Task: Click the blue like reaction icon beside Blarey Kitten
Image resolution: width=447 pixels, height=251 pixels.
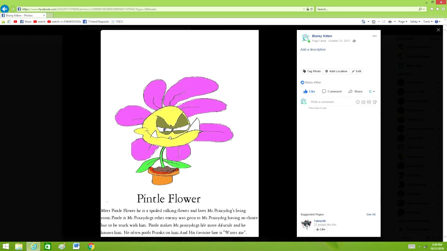Action: coord(302,83)
